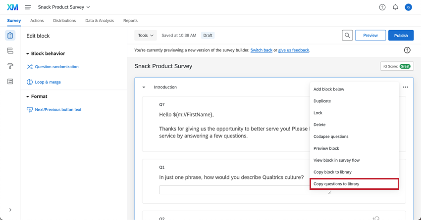Image resolution: width=421 pixels, height=220 pixels.
Task: Click the XM logo
Action: click(12, 7)
